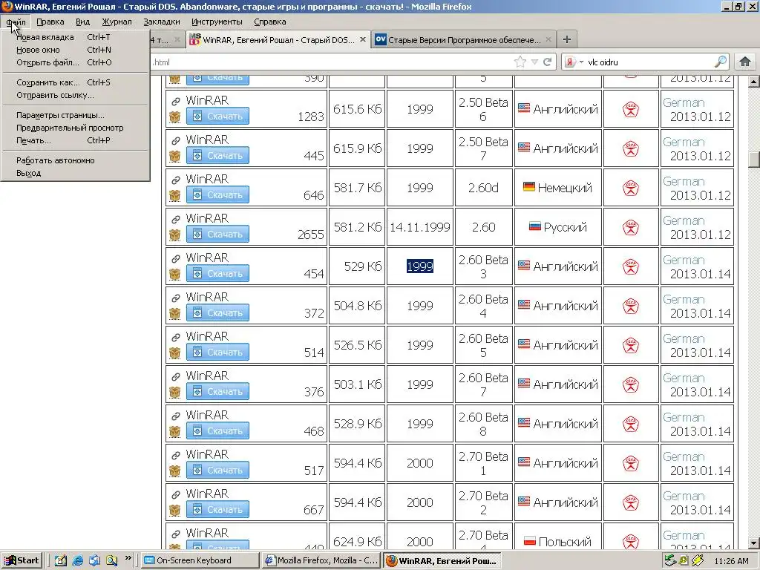Expand quick launch chevron in taskbar

click(x=128, y=558)
